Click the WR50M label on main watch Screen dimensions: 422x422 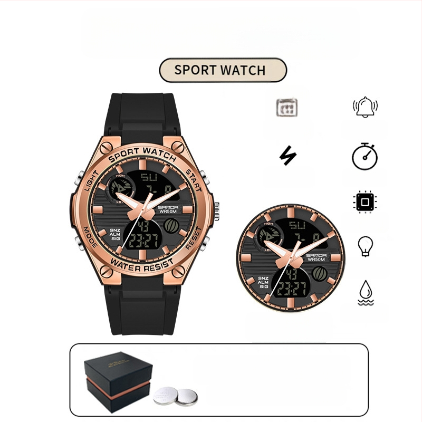coord(168,212)
